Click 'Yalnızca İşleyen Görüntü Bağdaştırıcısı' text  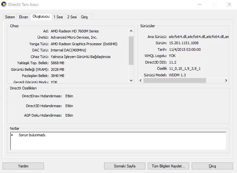point(80,57)
